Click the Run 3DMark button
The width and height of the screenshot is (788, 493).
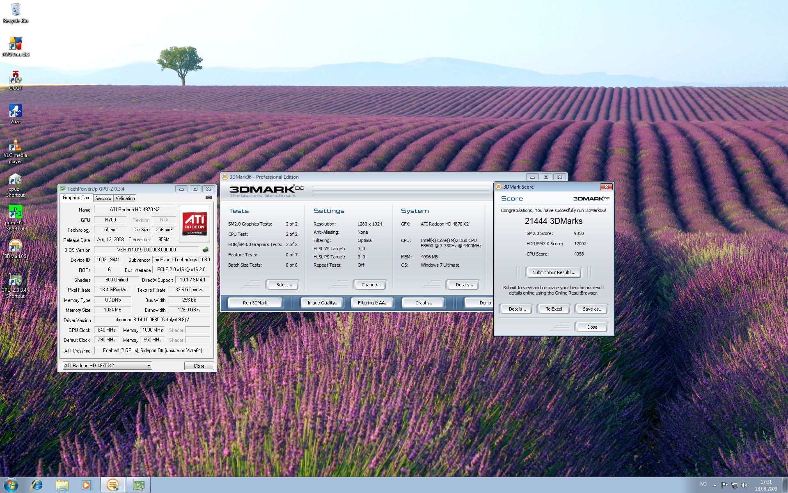255,303
